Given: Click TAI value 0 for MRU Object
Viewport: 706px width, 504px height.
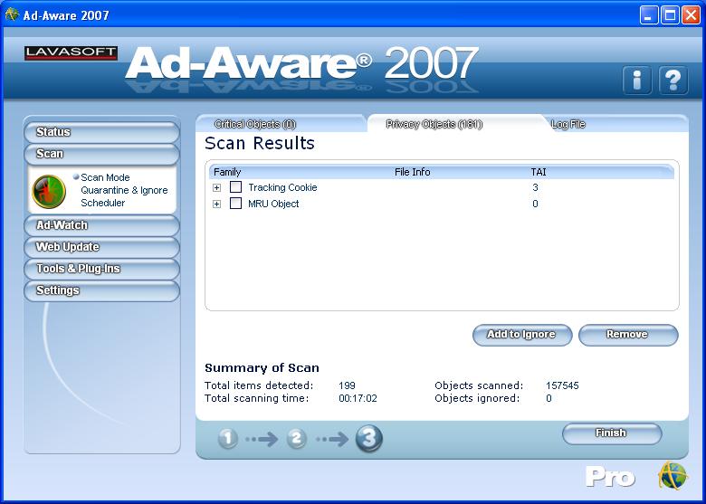Looking at the screenshot, I should pos(535,204).
